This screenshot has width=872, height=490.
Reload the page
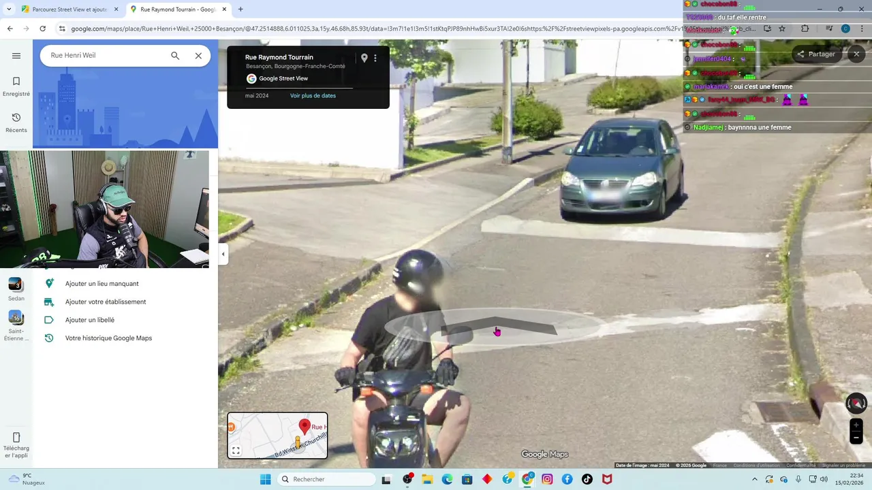tap(42, 29)
